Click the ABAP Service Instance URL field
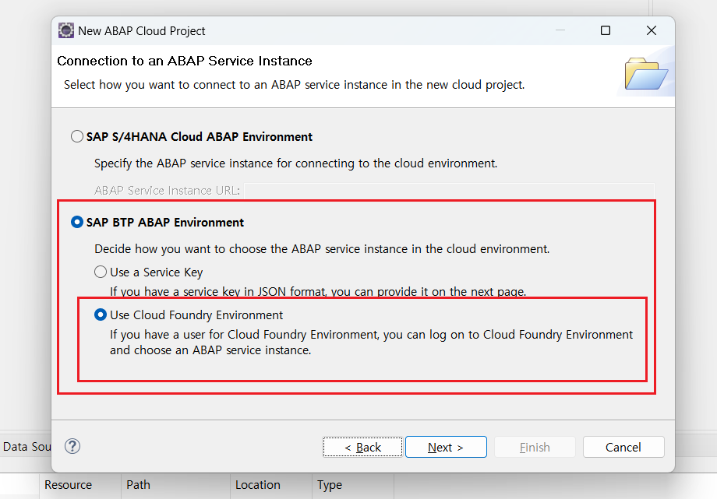 tap(449, 190)
